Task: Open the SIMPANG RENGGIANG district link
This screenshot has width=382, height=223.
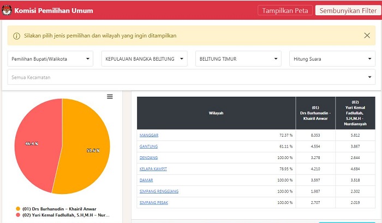Action: click(159, 191)
